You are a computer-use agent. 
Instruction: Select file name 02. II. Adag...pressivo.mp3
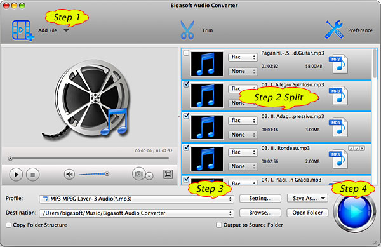point(293,117)
